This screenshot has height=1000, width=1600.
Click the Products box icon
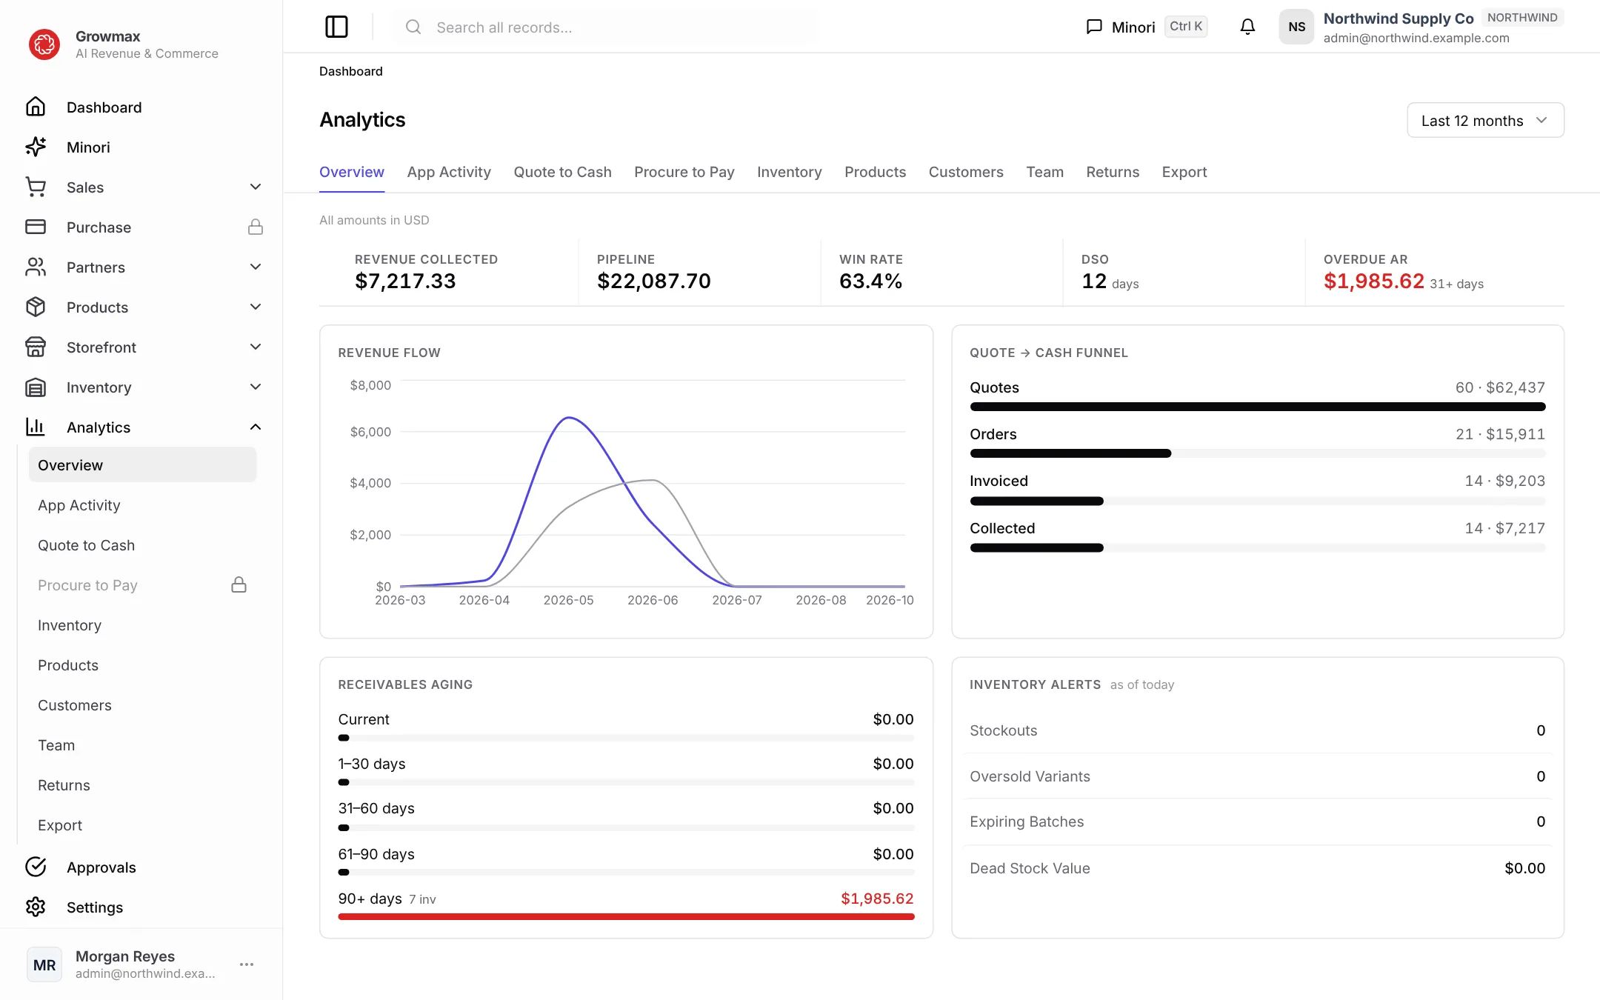pos(36,307)
